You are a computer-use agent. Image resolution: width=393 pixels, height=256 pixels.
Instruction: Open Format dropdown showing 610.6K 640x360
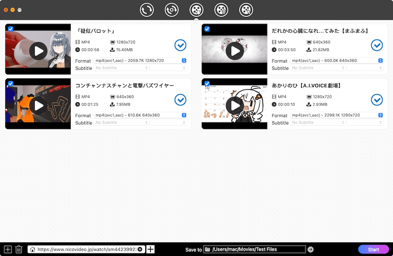click(140, 115)
